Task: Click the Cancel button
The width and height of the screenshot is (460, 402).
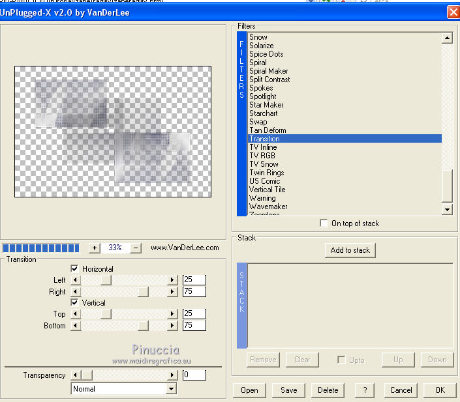Action: (x=401, y=390)
